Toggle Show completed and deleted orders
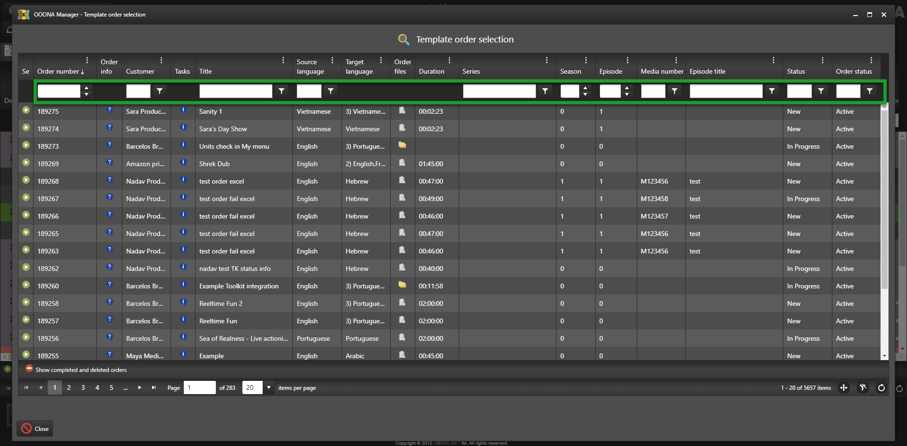Image resolution: width=907 pixels, height=446 pixels. click(x=29, y=369)
